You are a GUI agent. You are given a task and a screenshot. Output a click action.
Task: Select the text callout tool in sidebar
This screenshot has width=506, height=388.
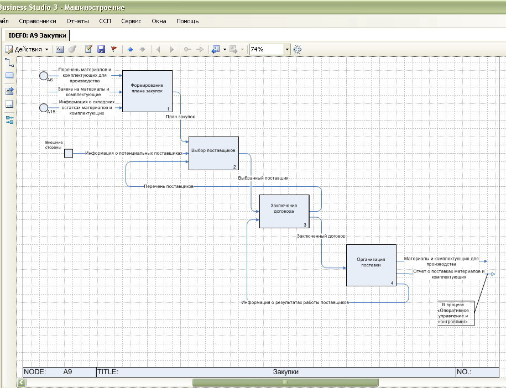coord(9,91)
